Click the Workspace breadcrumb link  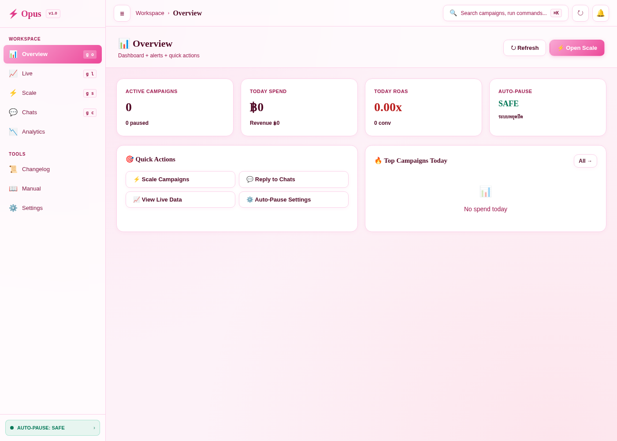point(150,13)
